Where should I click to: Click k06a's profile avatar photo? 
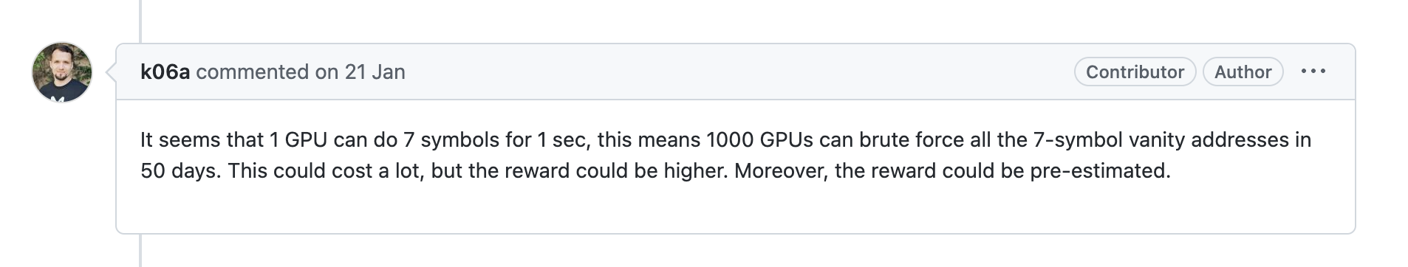pyautogui.click(x=62, y=72)
